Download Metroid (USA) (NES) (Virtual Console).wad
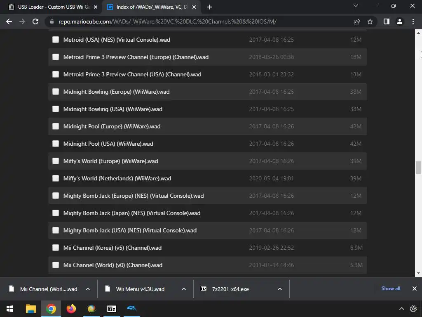 [x=117, y=40]
